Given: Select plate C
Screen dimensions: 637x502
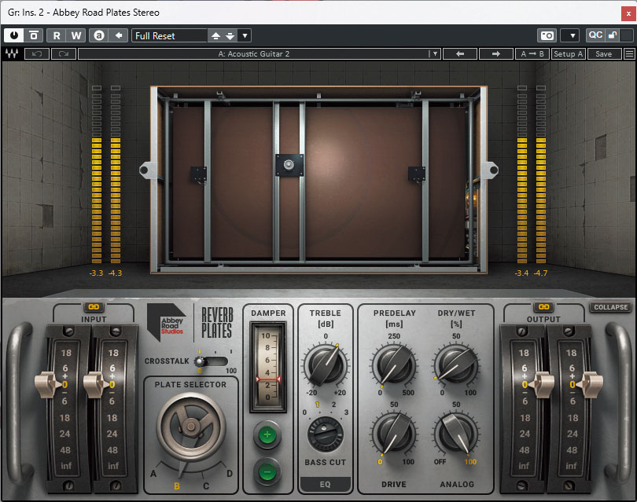Looking at the screenshot, I should (x=206, y=486).
